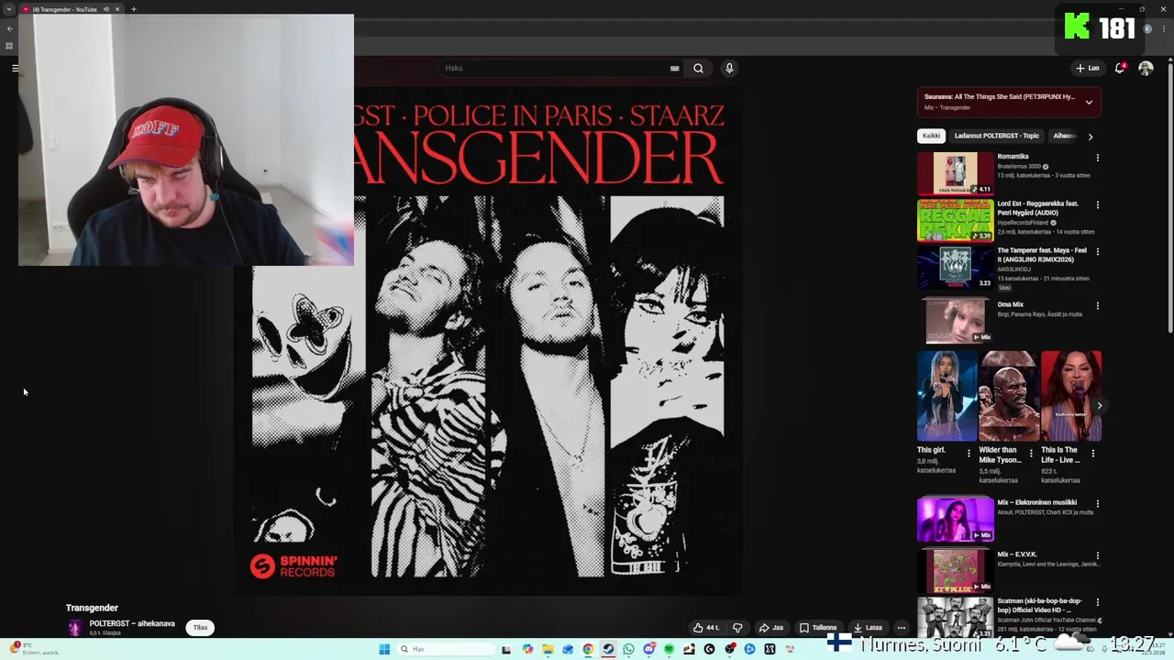Click the POLTERGST channel avatar

pyautogui.click(x=74, y=628)
